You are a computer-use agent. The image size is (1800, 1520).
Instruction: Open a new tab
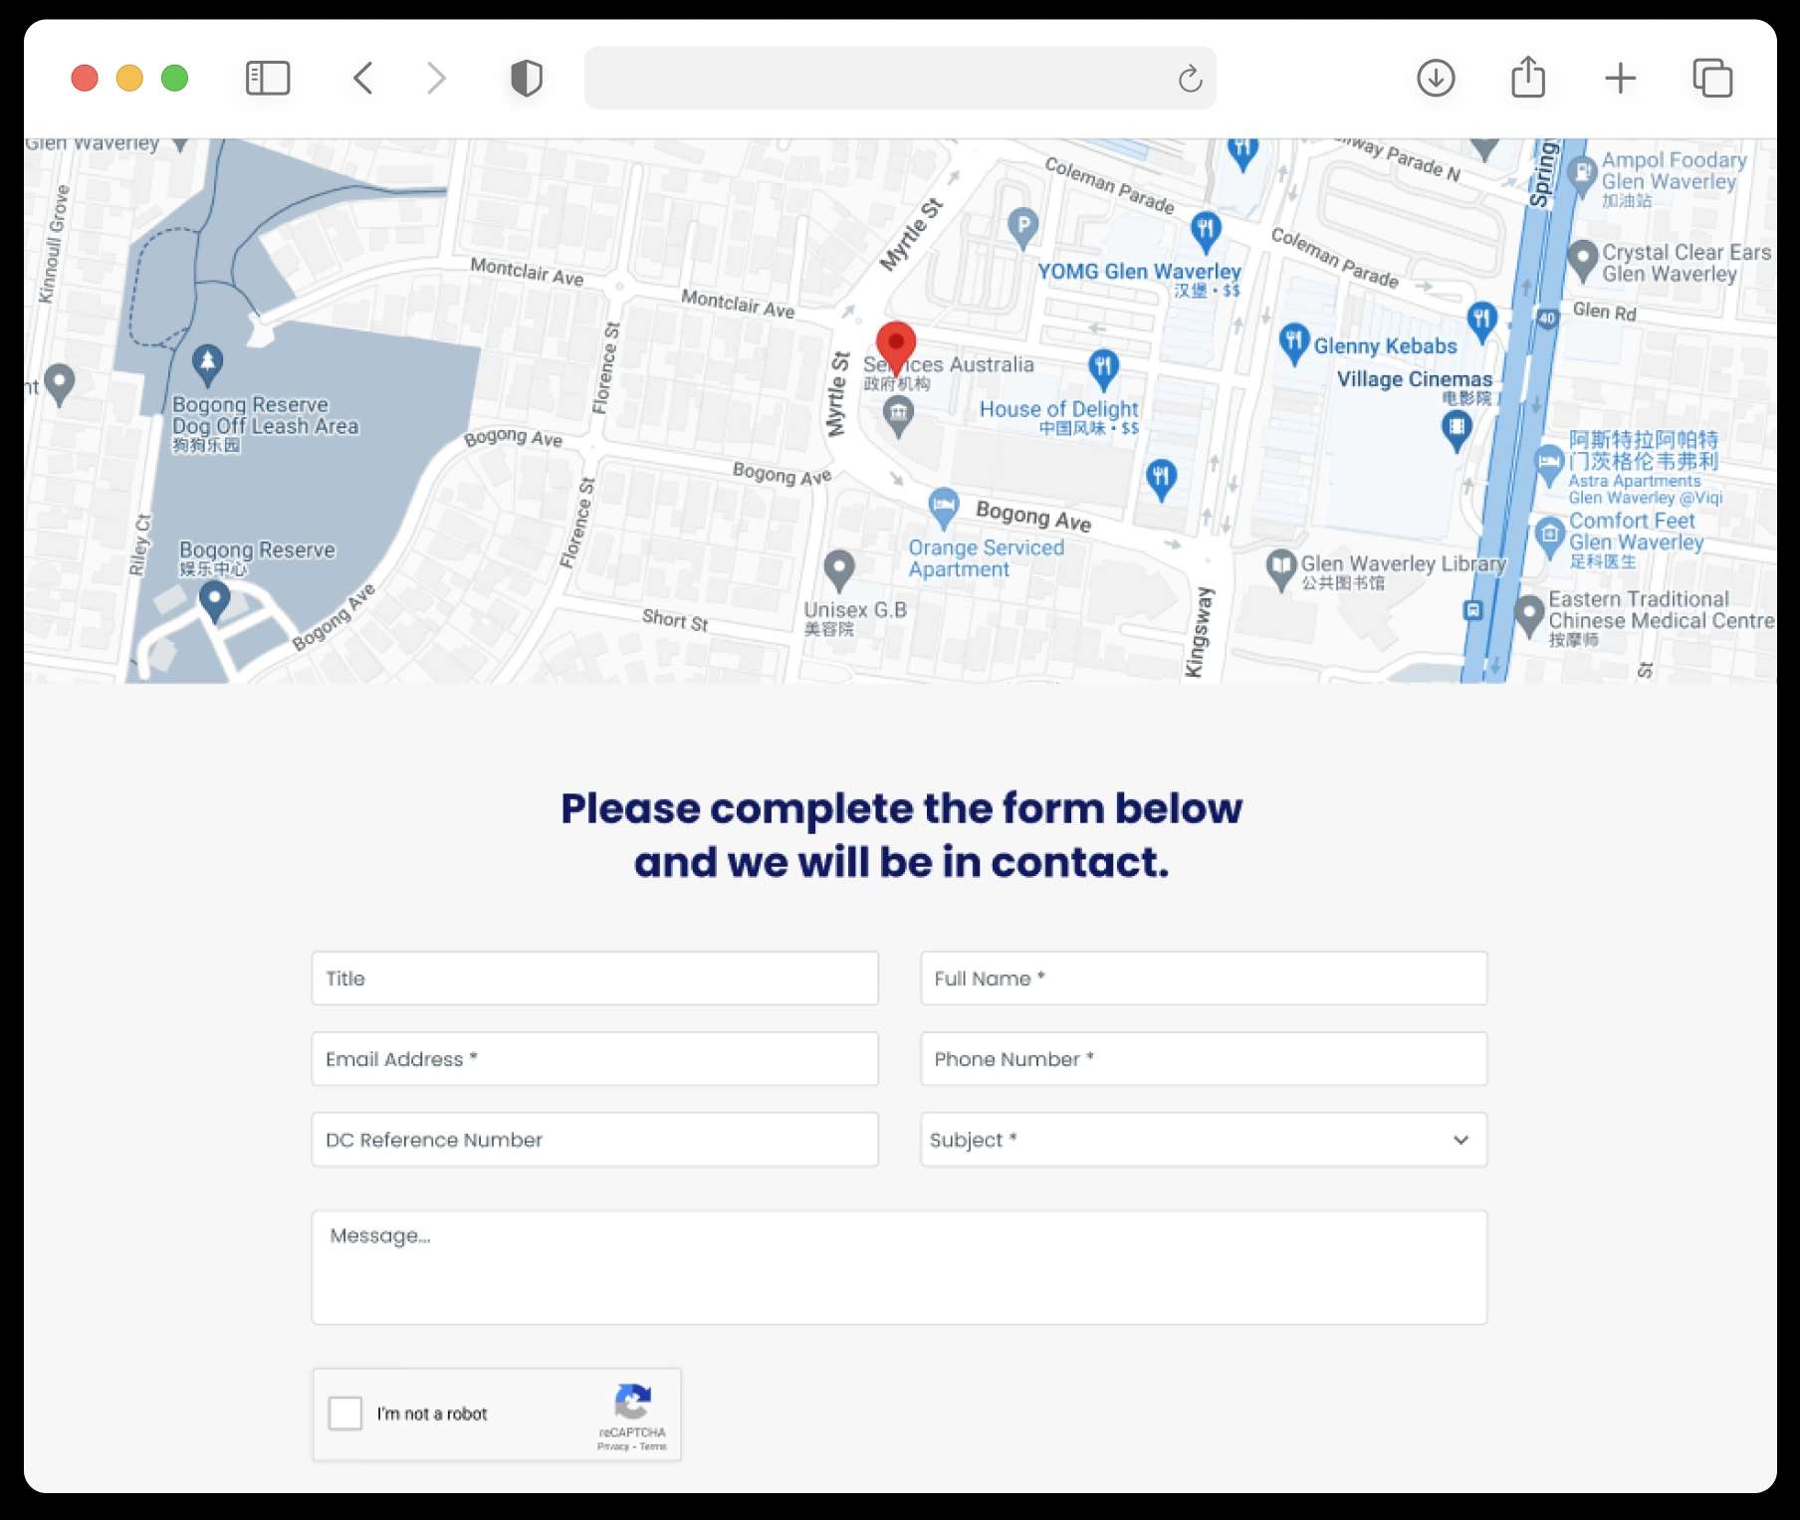click(1621, 78)
